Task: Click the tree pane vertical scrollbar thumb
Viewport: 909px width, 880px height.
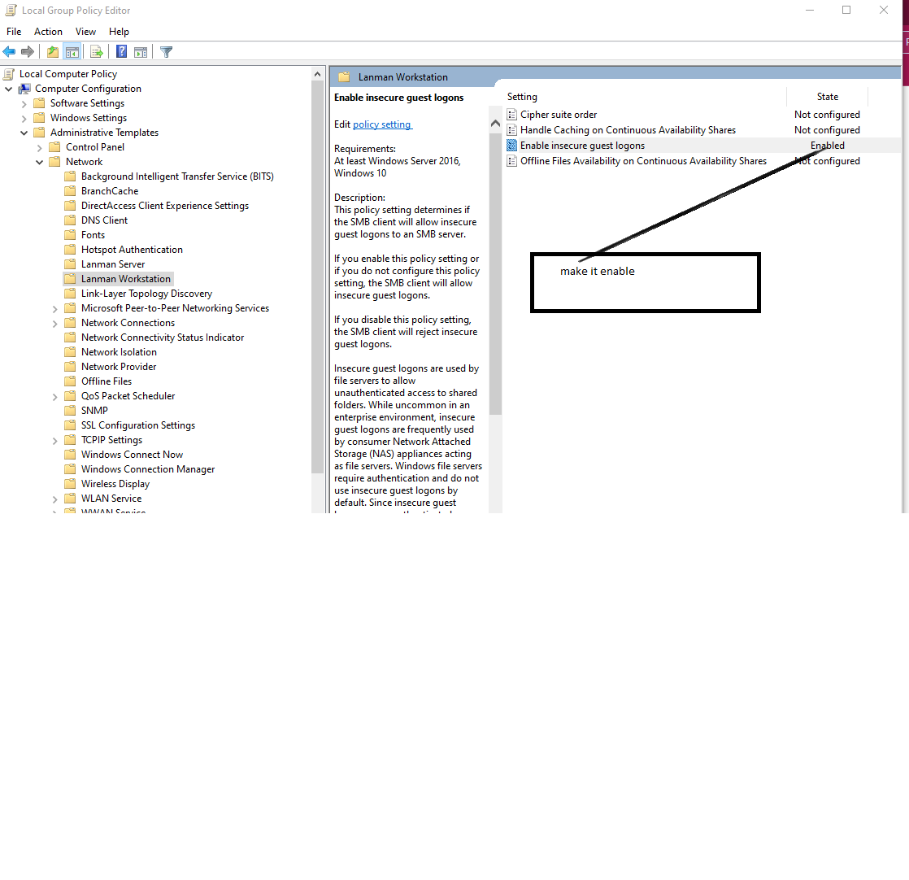Action: pos(317,277)
